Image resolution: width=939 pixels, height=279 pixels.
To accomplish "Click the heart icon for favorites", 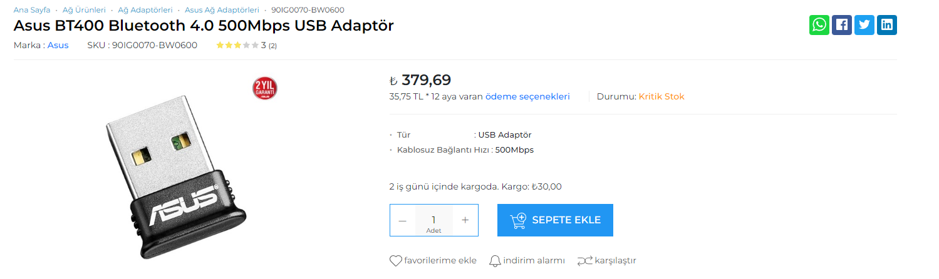I will (395, 261).
